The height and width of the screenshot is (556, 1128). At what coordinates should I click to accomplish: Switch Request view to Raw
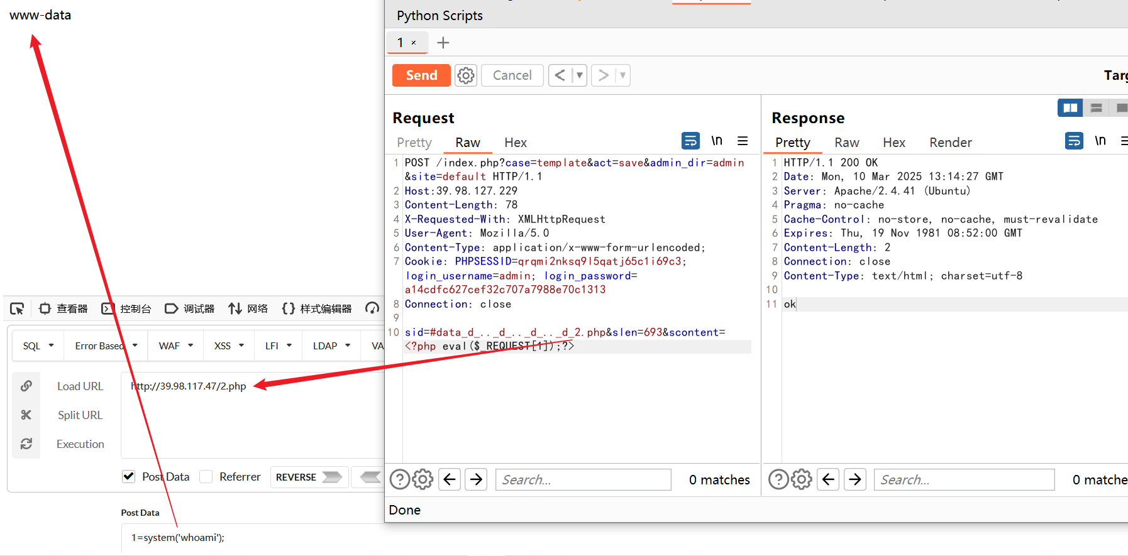tap(468, 143)
